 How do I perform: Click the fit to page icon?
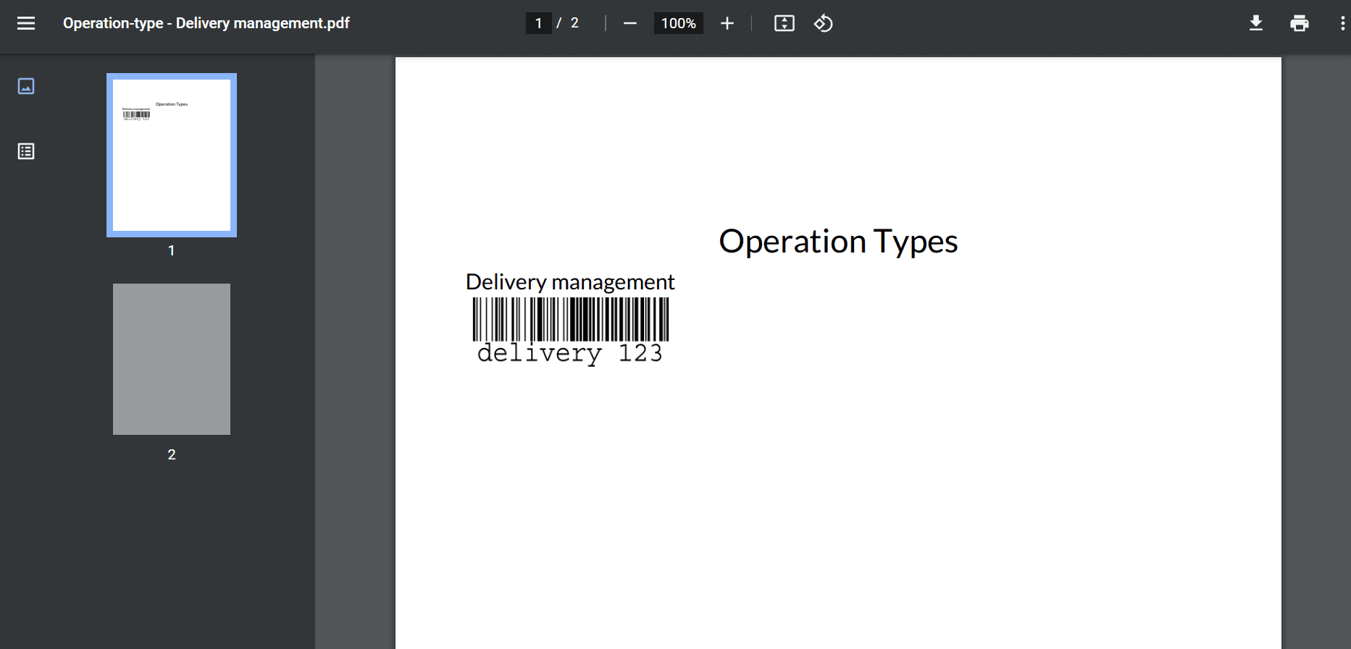(x=785, y=23)
